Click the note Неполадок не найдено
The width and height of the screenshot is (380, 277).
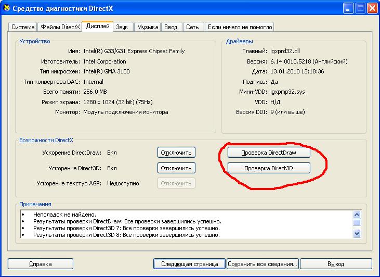[64, 215]
